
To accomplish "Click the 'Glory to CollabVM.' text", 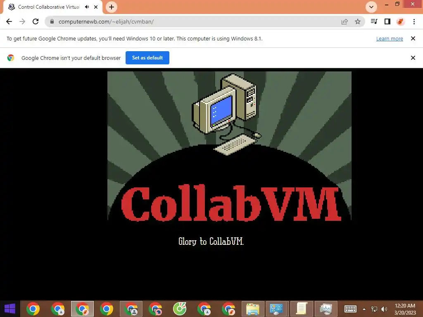I will [211, 241].
